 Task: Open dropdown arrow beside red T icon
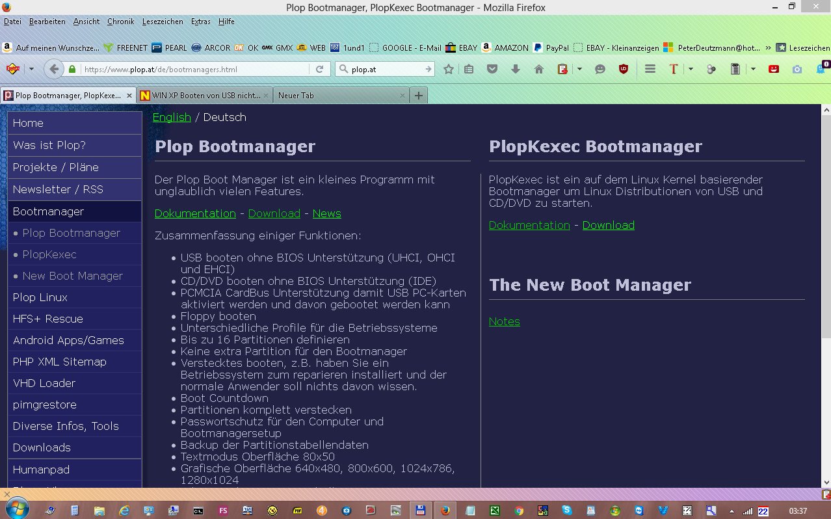coord(691,69)
